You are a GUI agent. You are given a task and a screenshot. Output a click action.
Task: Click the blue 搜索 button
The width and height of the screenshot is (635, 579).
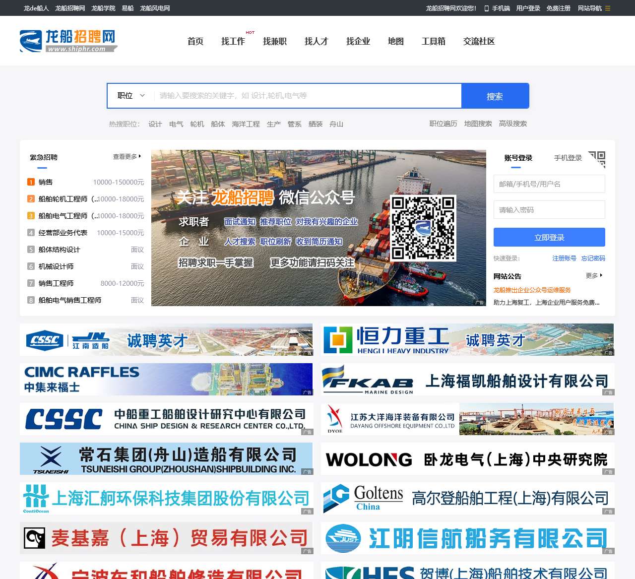click(495, 96)
